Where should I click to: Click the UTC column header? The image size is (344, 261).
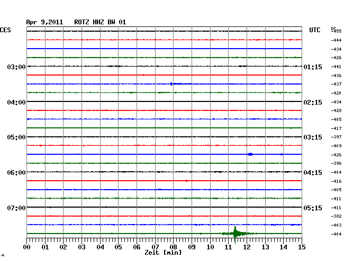(314, 30)
